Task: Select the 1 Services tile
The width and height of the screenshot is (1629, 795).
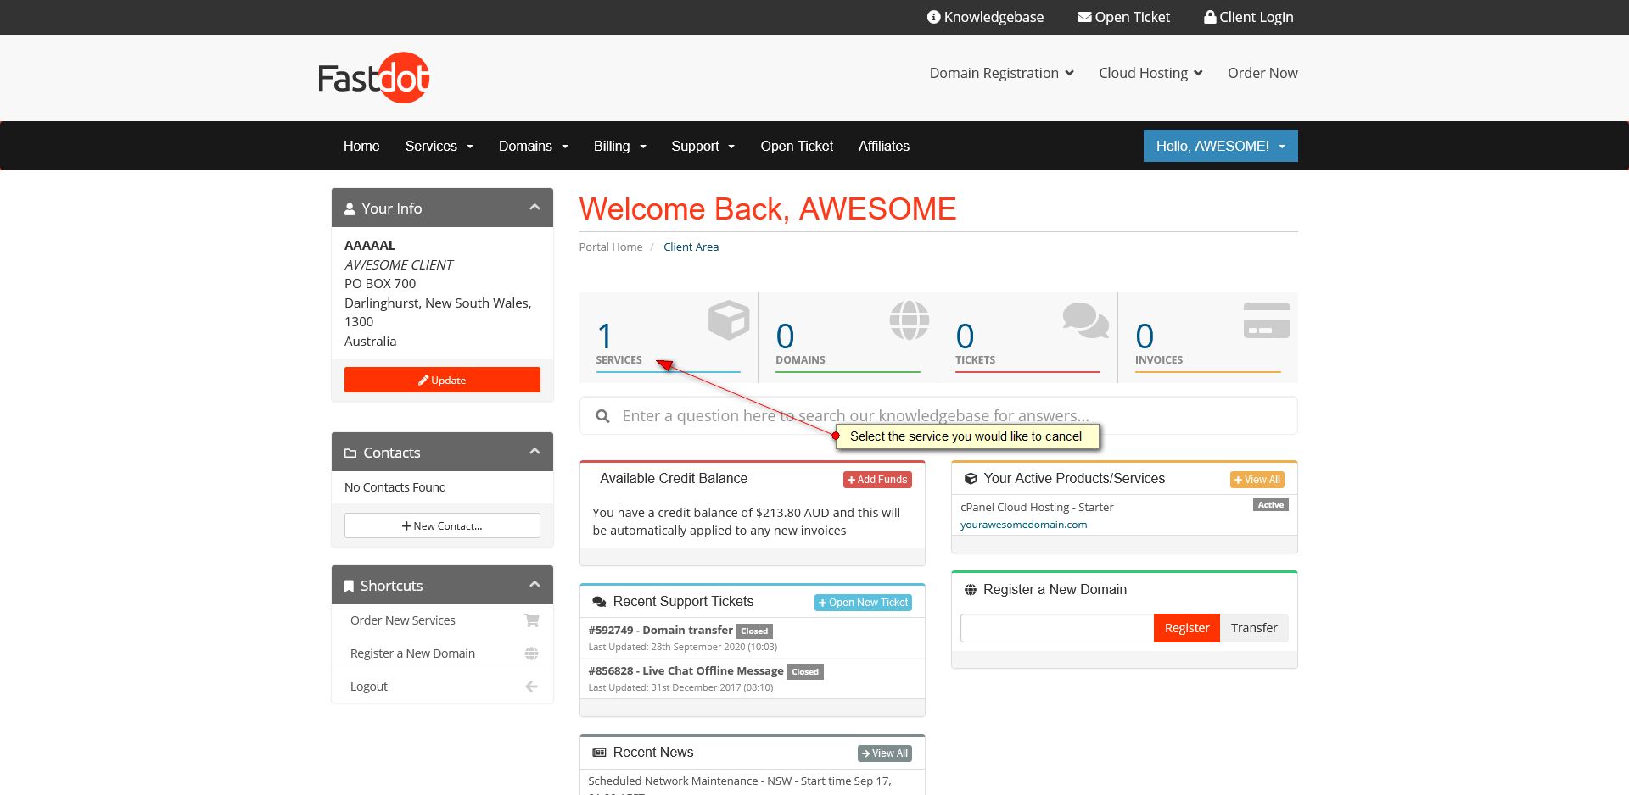Action: (x=669, y=337)
